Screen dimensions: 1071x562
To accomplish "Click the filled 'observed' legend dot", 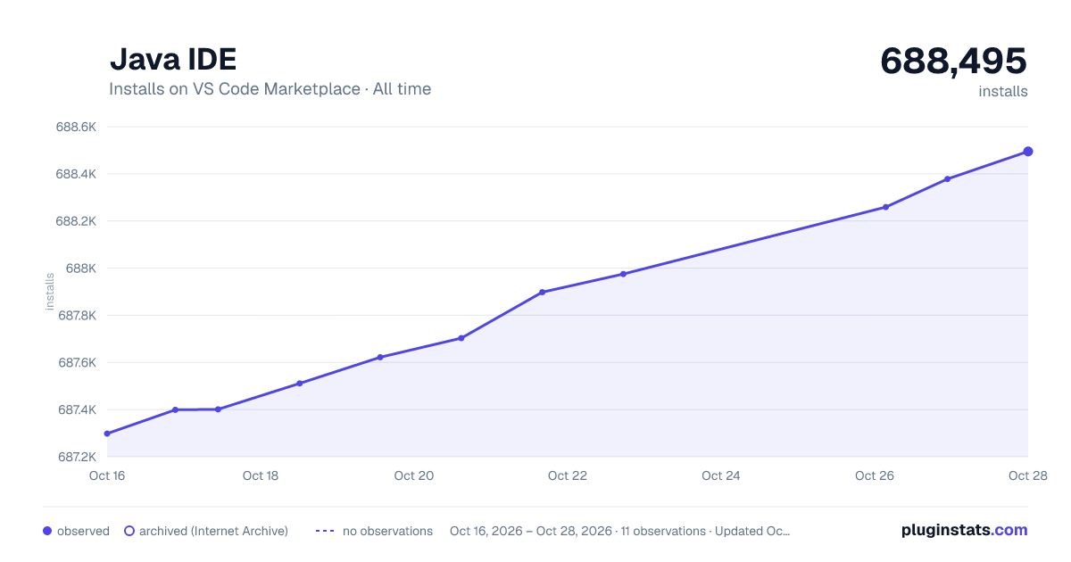I will click(x=47, y=531).
